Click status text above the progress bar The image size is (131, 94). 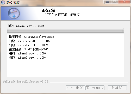point(26,26)
